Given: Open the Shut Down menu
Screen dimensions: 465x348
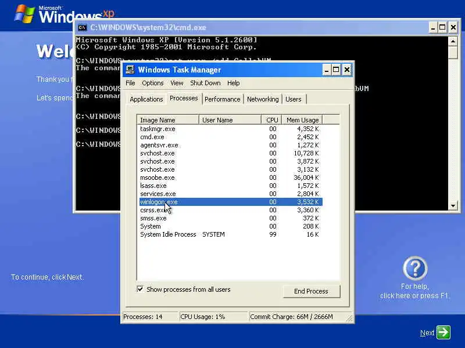Looking at the screenshot, I should click(x=205, y=83).
